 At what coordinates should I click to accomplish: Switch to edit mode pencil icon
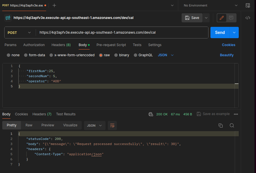[x=222, y=18]
